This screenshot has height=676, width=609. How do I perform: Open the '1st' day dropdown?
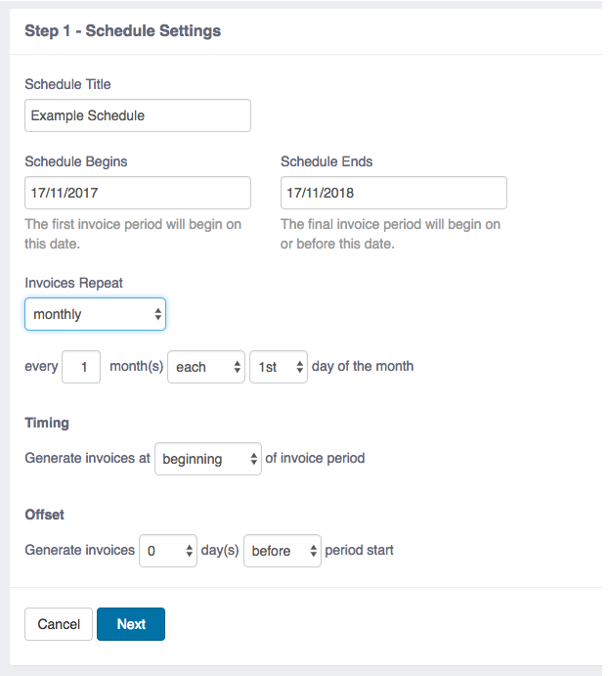tap(279, 367)
